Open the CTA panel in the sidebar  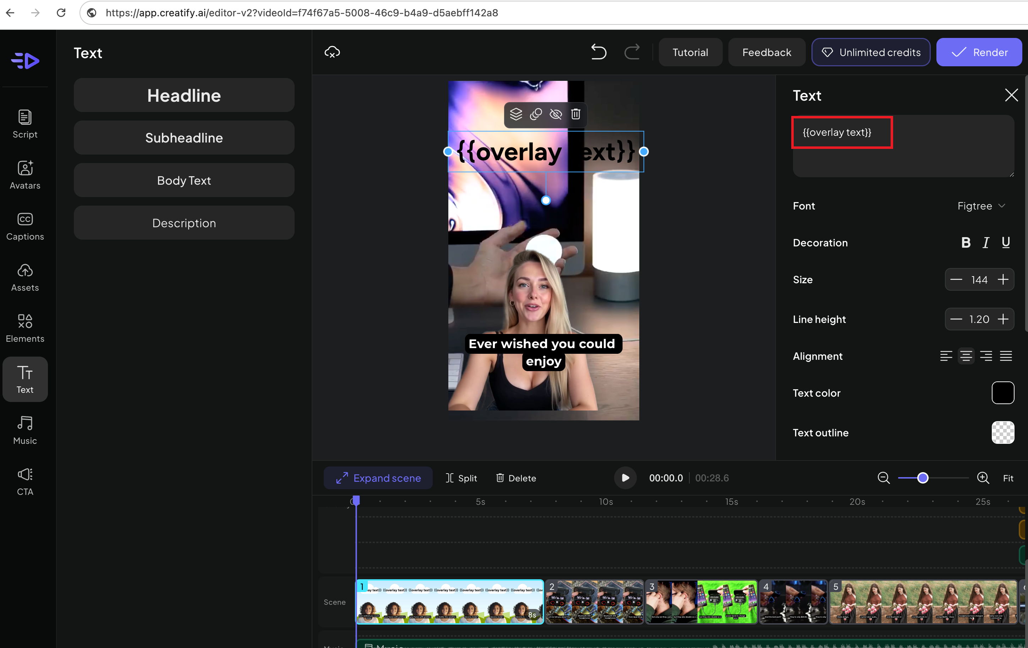(24, 481)
